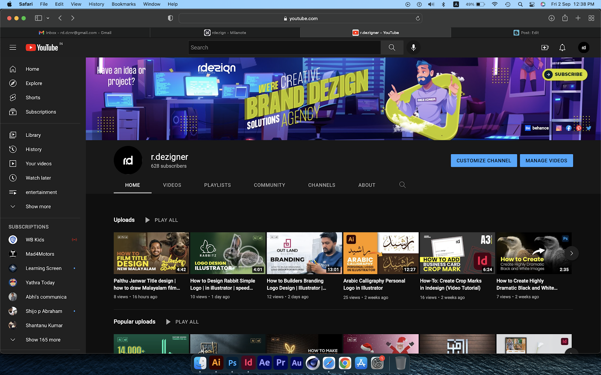Click the Facebook icon on banner
This screenshot has width=601, height=375.
coord(569,128)
